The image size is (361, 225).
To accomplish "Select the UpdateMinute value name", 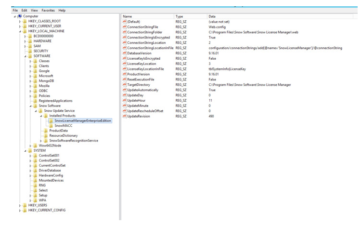I will pyautogui.click(x=138, y=106).
